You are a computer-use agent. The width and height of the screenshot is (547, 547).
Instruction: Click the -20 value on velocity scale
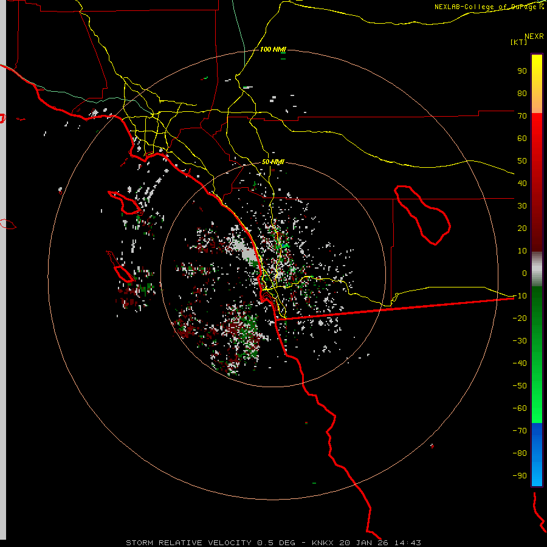[520, 318]
